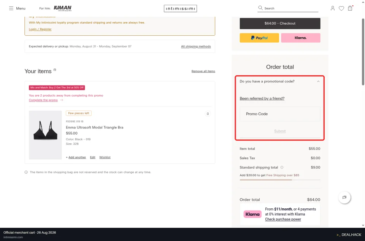Click Remove all items link
Screen dimensions: 365x241
203,71
